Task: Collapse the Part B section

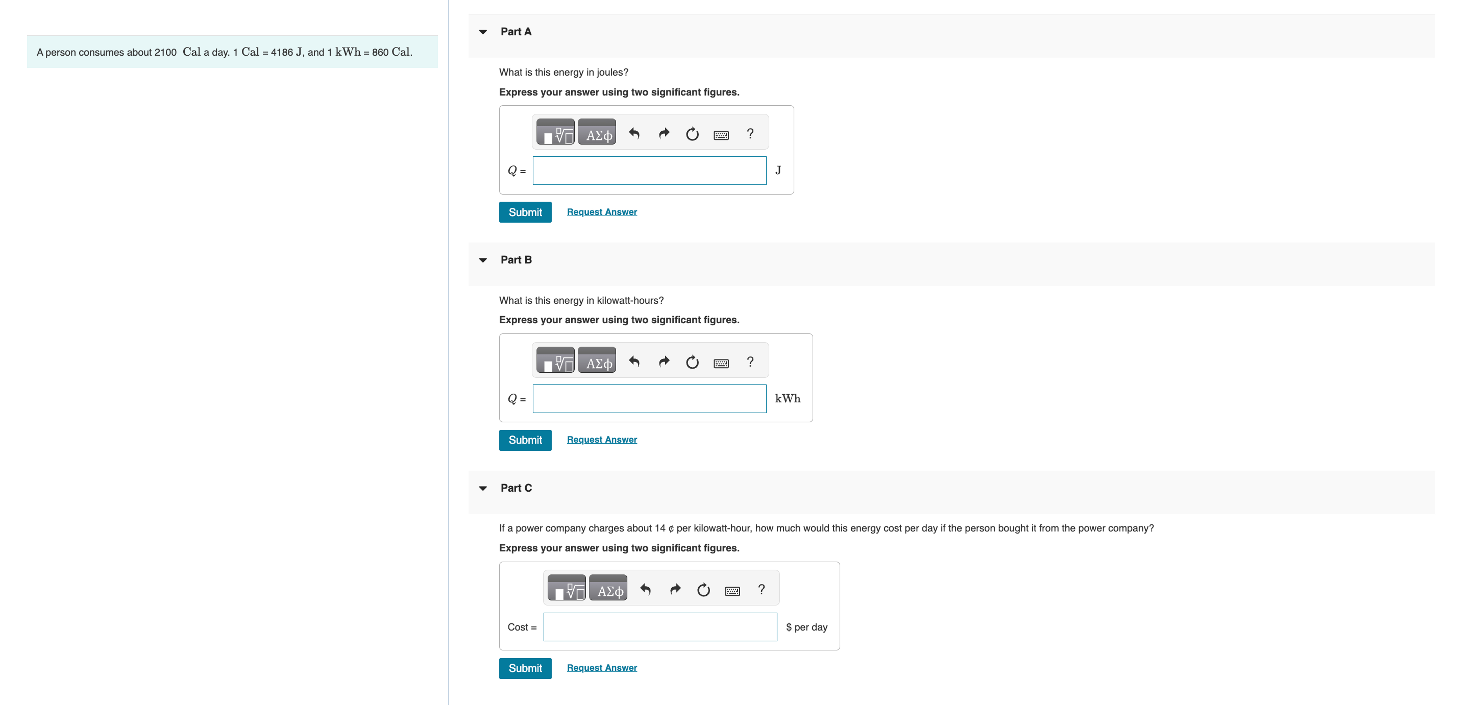Action: pyautogui.click(x=483, y=260)
